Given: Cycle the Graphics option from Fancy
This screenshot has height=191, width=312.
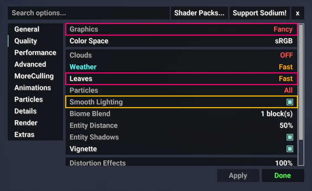Looking at the screenshot, I should (181, 29).
